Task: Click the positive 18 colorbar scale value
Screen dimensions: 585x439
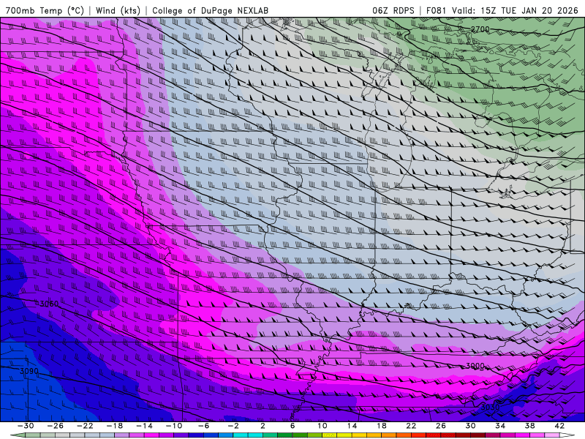Action: 382,426
